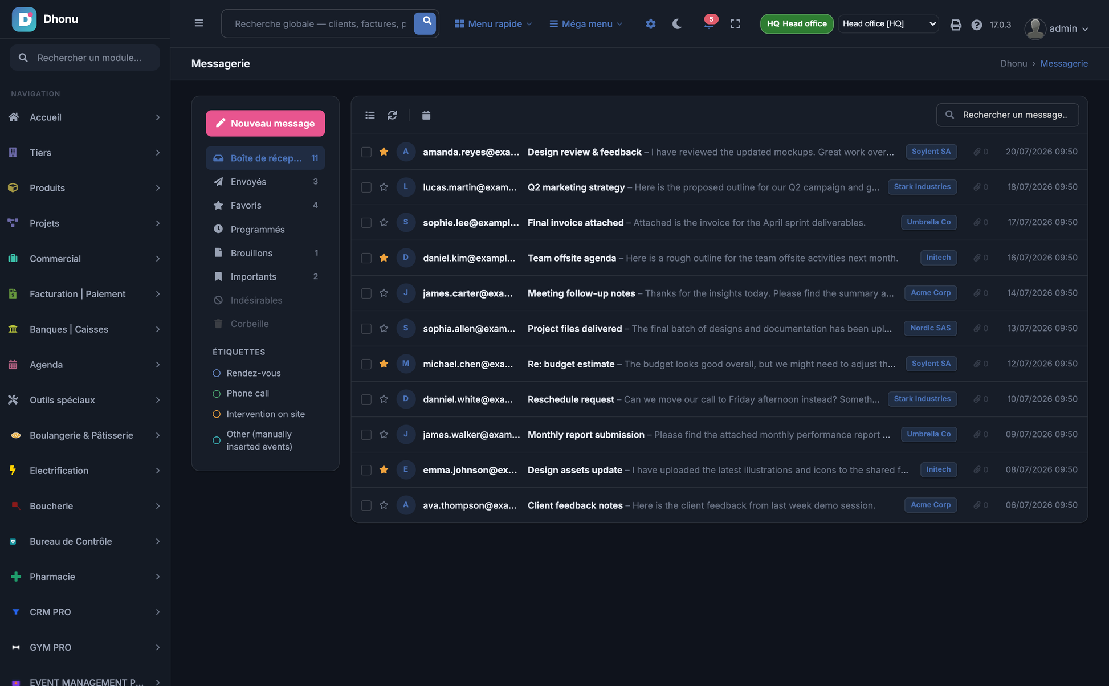Image resolution: width=1109 pixels, height=686 pixels.
Task: Star the james.walker message
Action: tap(384, 434)
